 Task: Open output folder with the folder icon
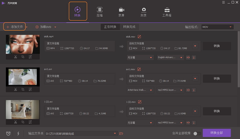click(x=121, y=133)
